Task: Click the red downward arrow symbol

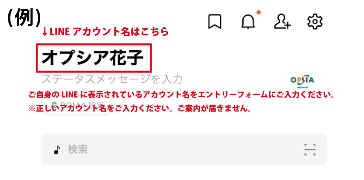Action: 45,32
